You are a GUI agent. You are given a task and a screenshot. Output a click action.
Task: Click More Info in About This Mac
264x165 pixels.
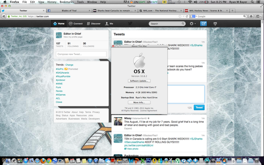(x=139, y=103)
